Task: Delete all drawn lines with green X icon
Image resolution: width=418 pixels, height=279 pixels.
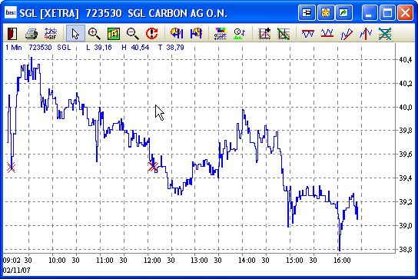Action: (385, 34)
